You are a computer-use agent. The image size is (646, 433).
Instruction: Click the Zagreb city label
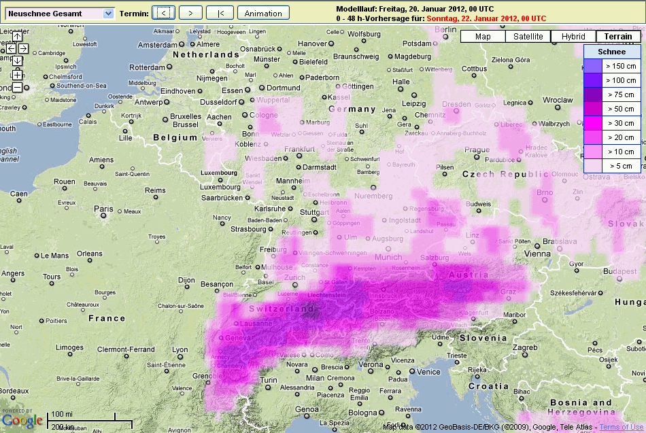pos(525,347)
